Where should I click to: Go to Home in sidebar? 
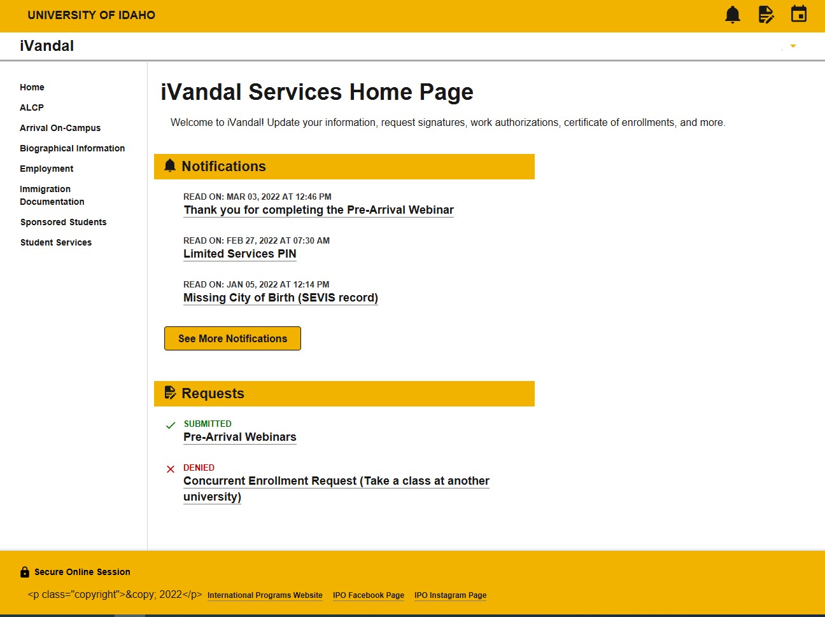(x=32, y=87)
